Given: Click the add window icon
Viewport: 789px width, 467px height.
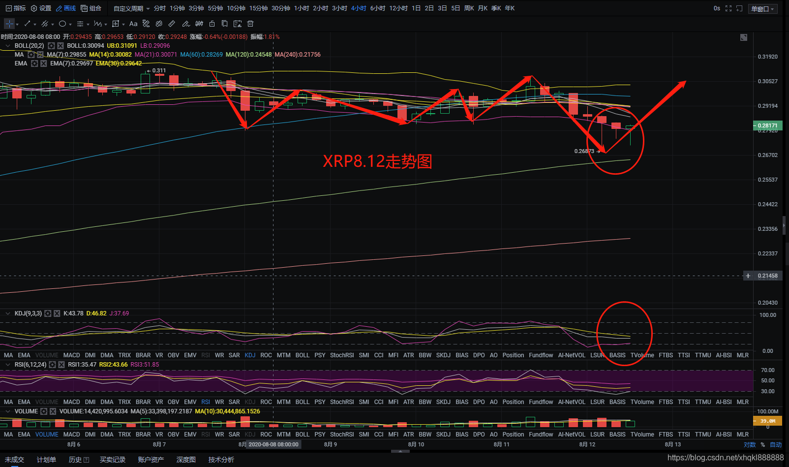Looking at the screenshot, I should (x=739, y=8).
